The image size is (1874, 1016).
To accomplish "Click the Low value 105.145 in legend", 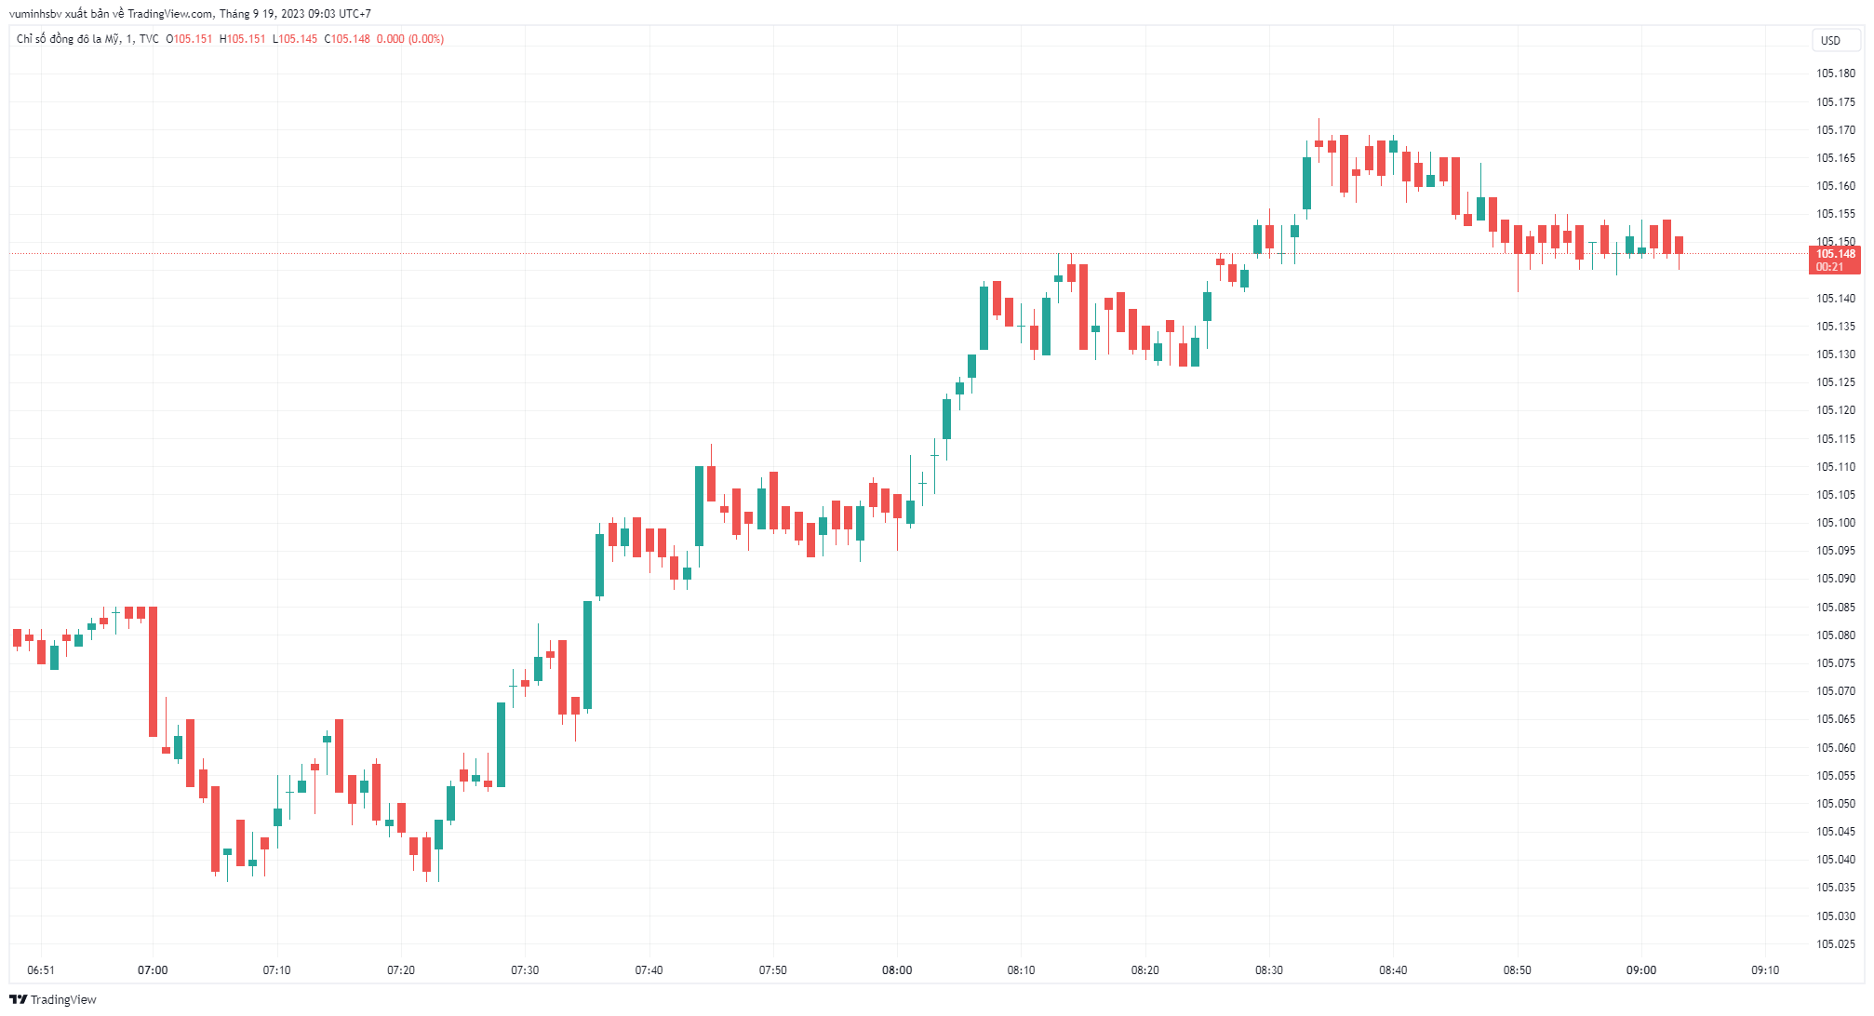I will pyautogui.click(x=298, y=39).
